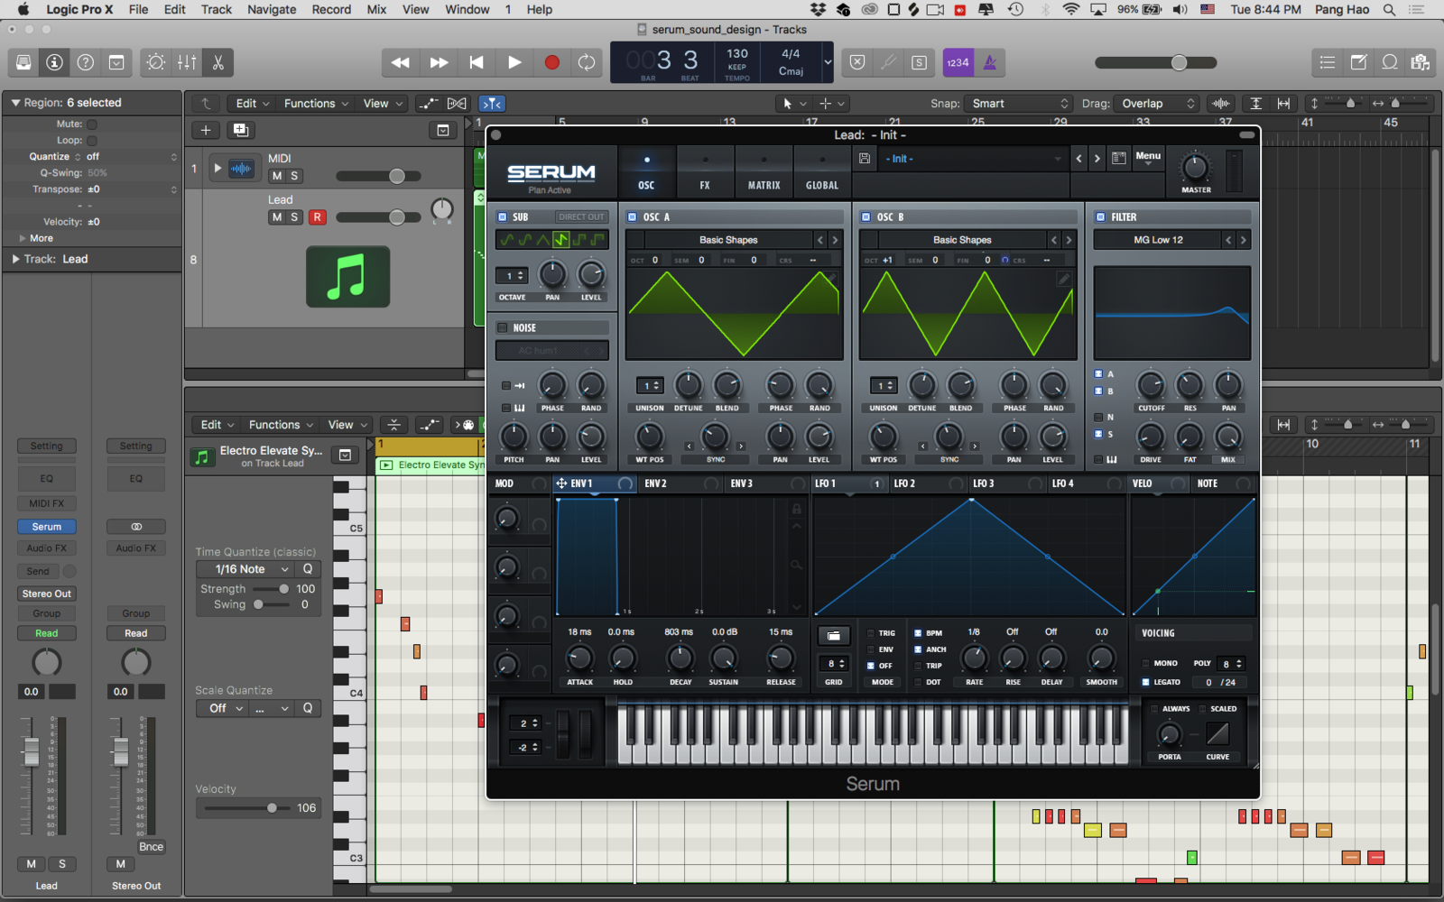Open Time Quantize 1/16 Note dropdown

[245, 569]
